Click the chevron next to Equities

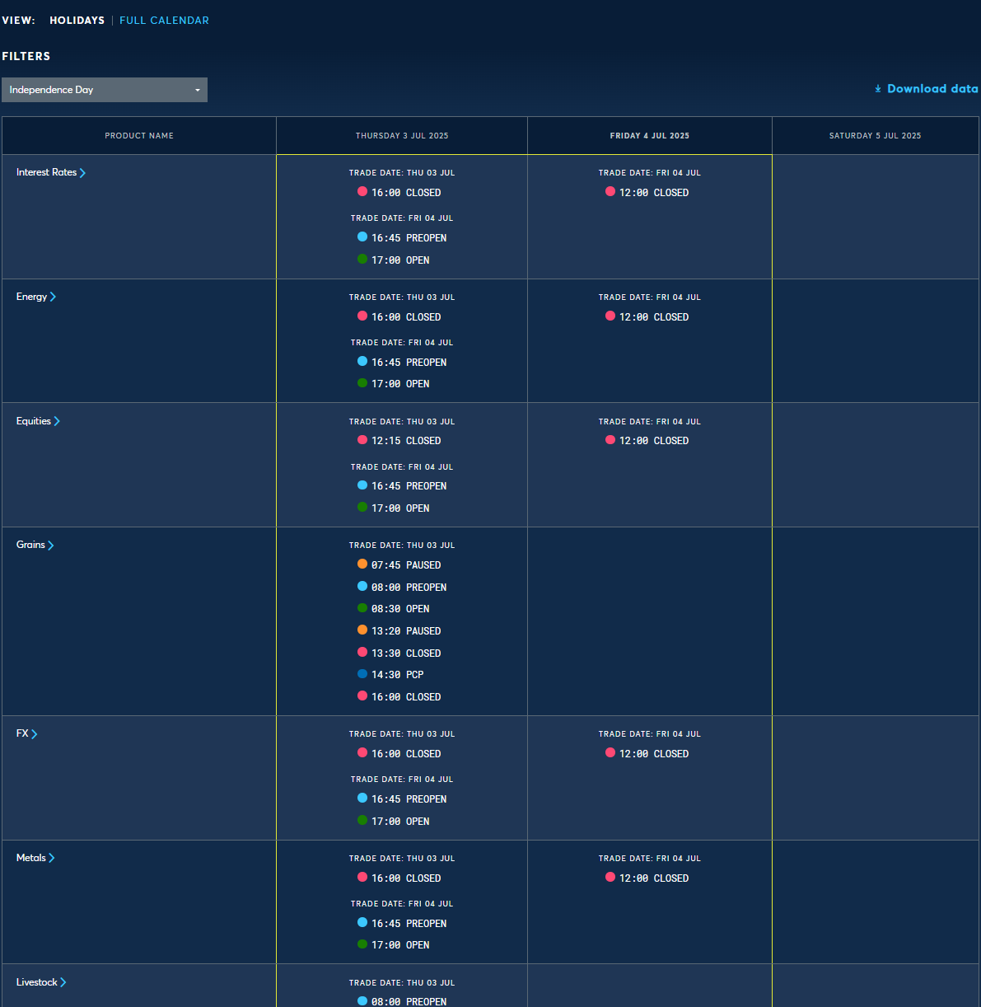tap(57, 421)
